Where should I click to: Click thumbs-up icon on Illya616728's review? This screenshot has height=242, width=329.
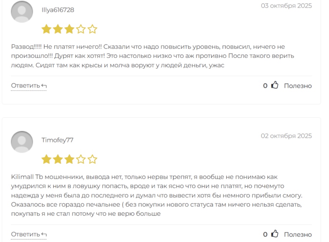click(x=275, y=86)
